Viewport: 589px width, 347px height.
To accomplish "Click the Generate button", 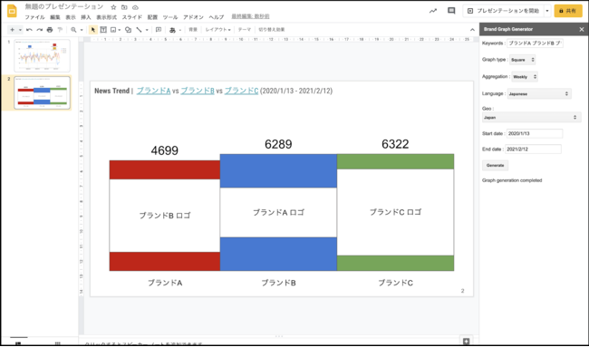I will 495,165.
